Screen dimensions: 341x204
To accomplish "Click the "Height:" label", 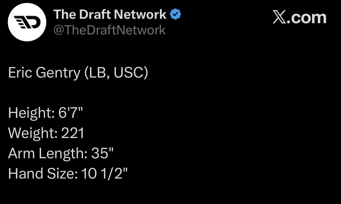I will (x=31, y=113).
